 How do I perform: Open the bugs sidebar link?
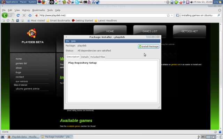click(x=18, y=73)
